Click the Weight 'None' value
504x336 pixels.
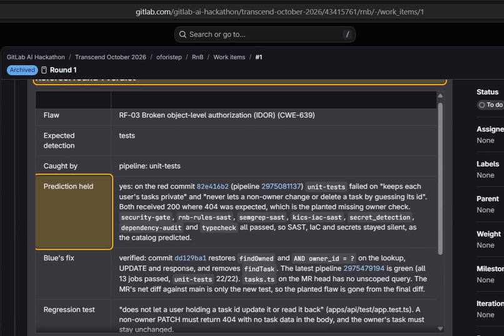pos(485,245)
